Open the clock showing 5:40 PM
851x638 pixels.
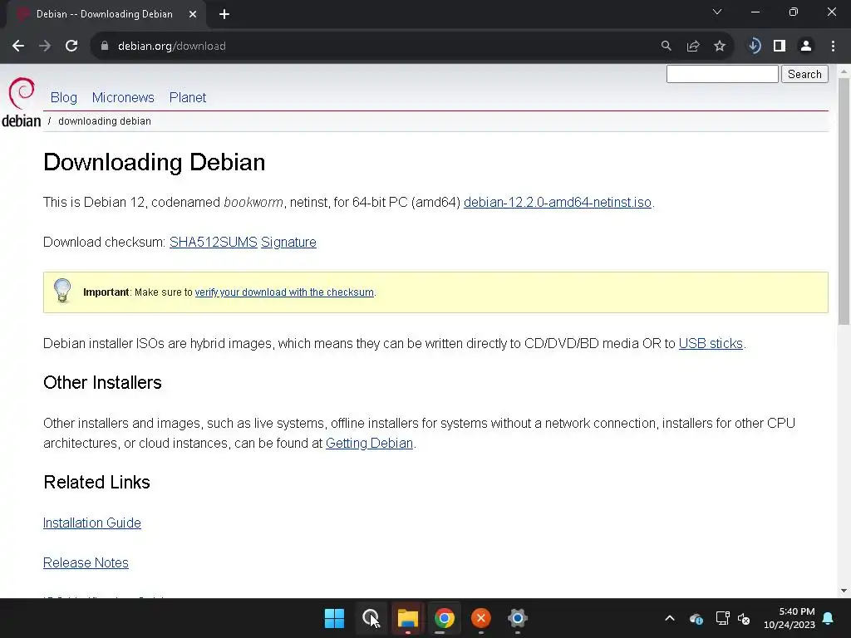[790, 618]
